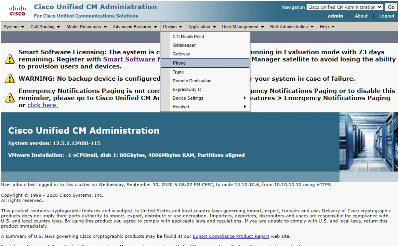Viewport: 398px width, 246px height.
Task: Click the System version 12.5.1.12900-115 text
Action: point(54,143)
